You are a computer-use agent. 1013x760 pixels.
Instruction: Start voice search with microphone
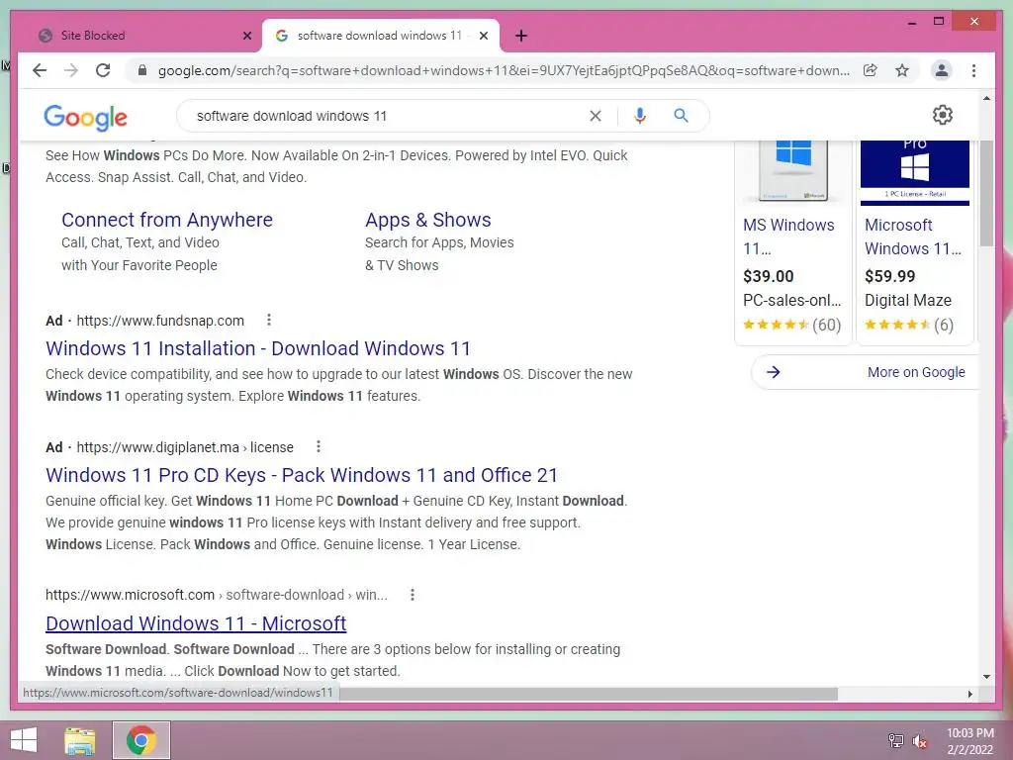pos(640,116)
